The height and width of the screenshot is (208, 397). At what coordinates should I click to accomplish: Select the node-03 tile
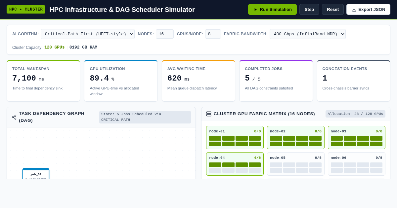click(x=357, y=137)
